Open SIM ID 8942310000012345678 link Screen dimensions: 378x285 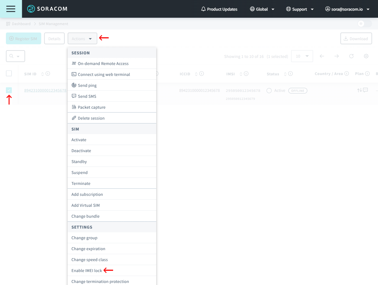coord(45,90)
